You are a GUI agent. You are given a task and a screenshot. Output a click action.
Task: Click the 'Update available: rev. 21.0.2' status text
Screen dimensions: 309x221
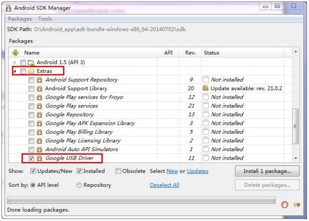[246, 89]
